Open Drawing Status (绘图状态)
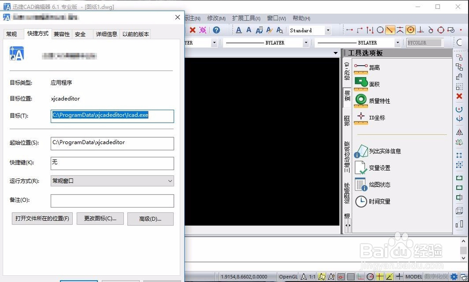 pyautogui.click(x=372, y=185)
